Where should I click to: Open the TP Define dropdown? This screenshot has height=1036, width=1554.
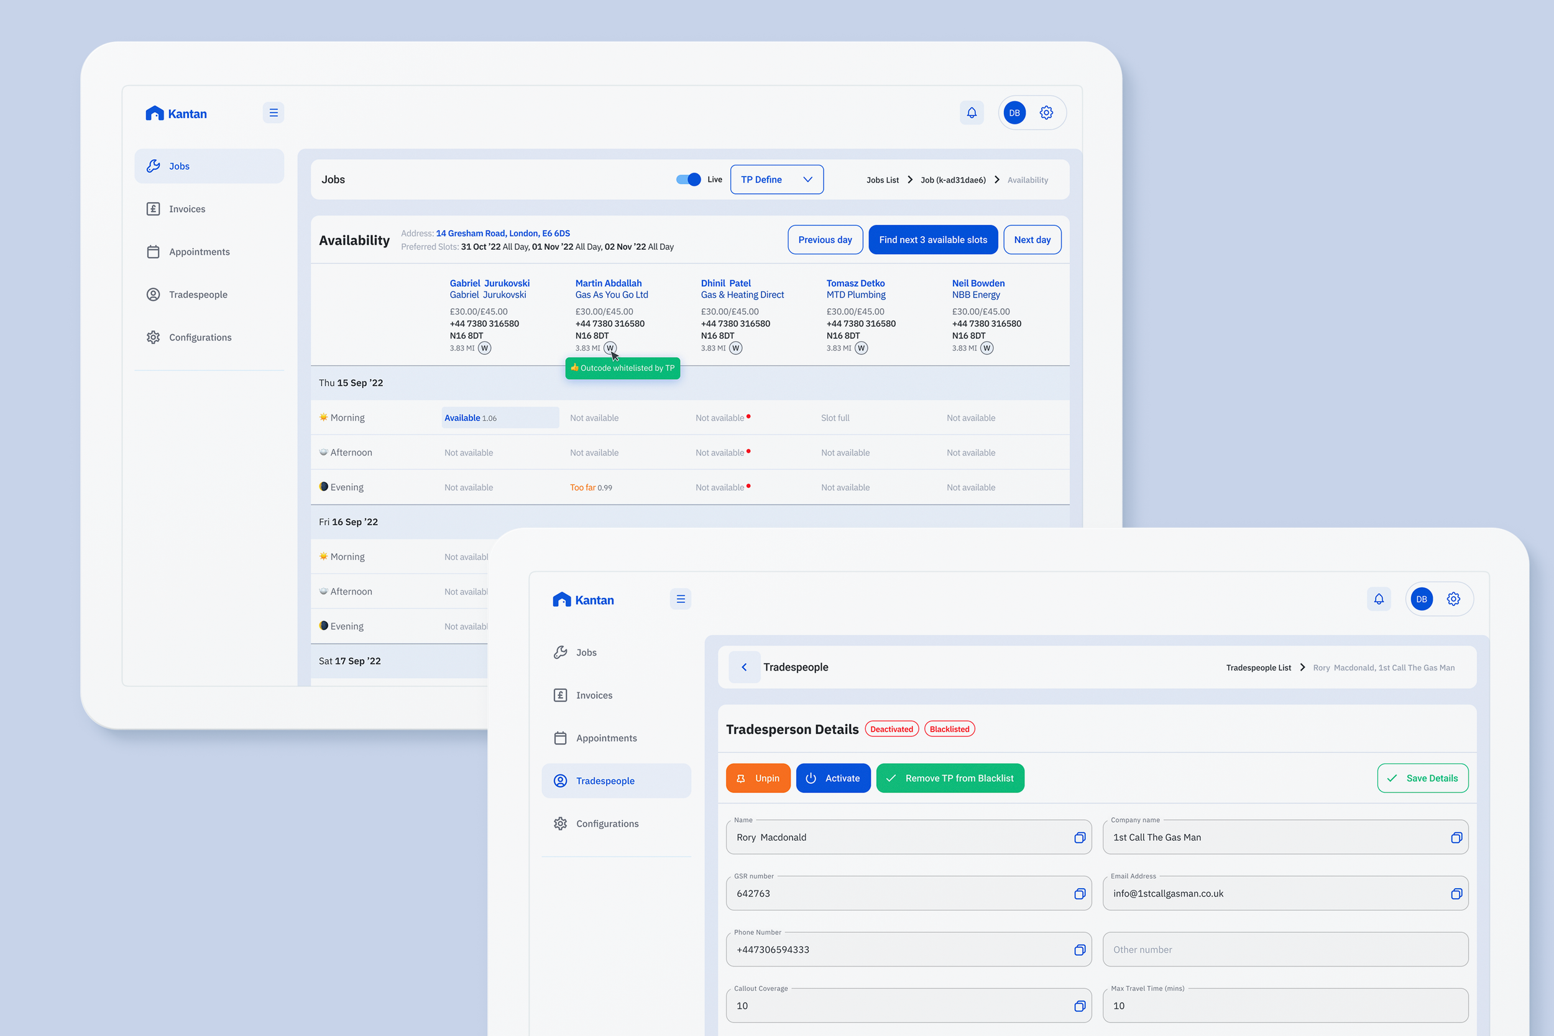coord(777,180)
